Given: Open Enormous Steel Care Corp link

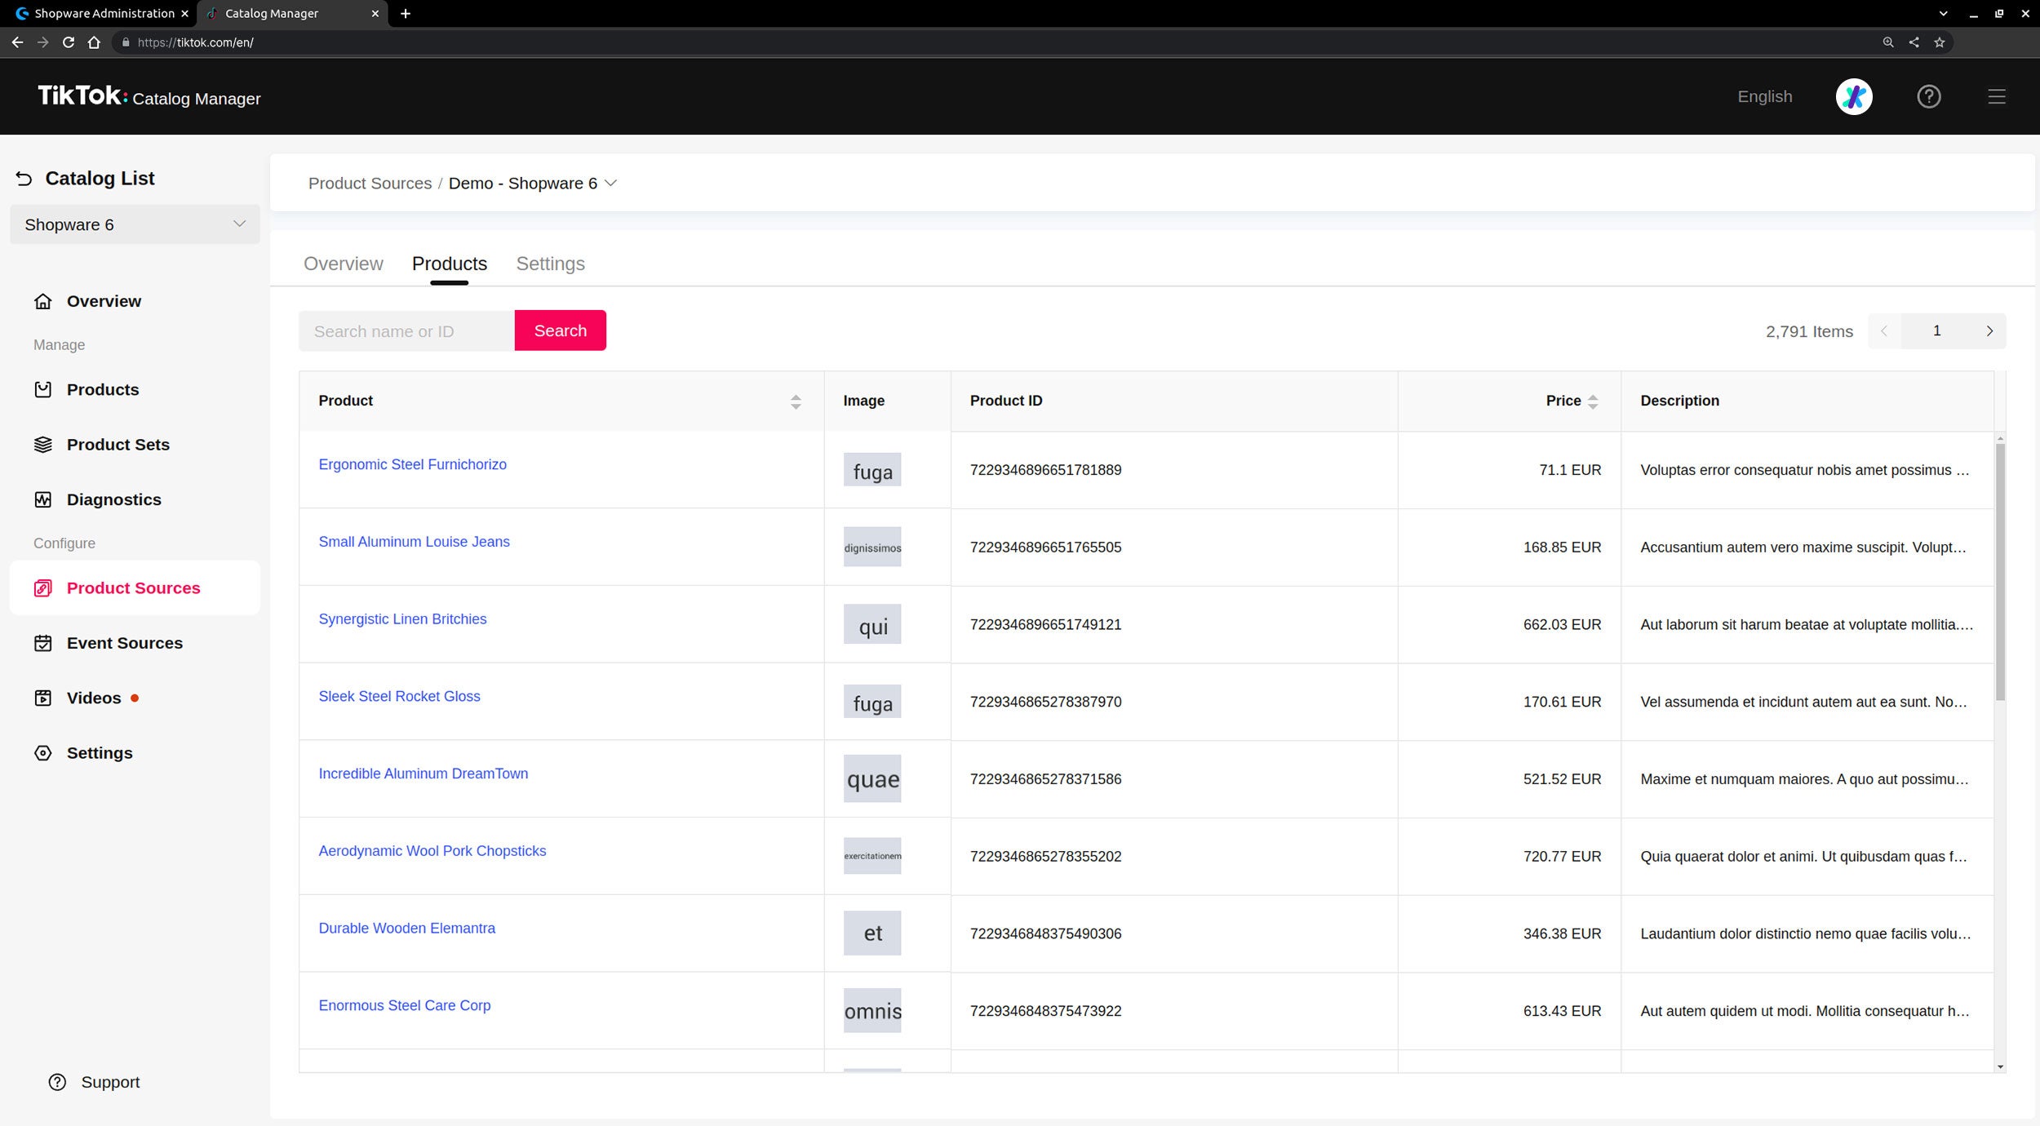Looking at the screenshot, I should pos(404,1005).
